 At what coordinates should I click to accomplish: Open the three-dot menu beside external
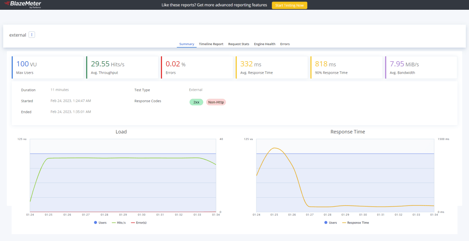click(32, 35)
